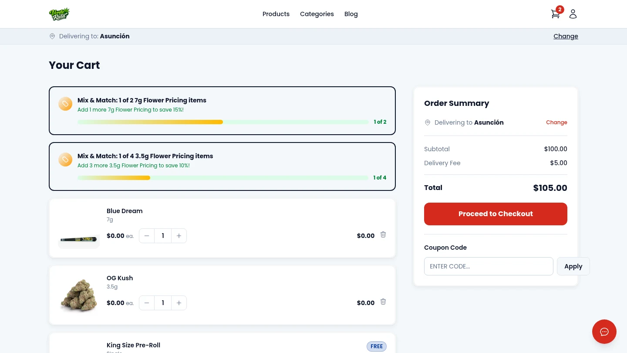627x353 pixels.
Task: Open the shopping cart icon in header
Action: click(x=555, y=14)
